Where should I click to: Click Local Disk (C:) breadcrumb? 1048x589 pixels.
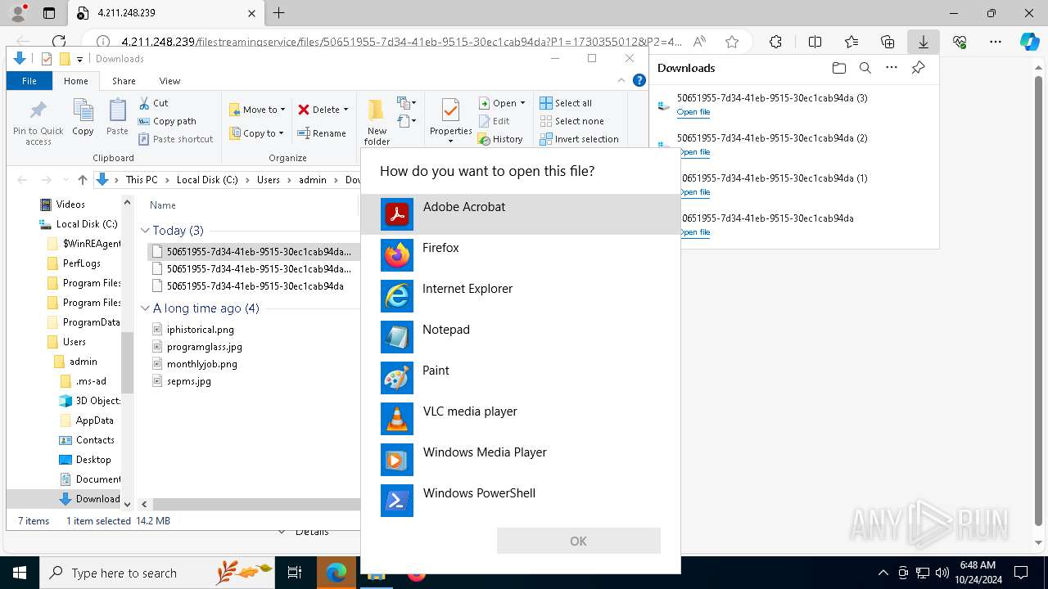click(207, 180)
